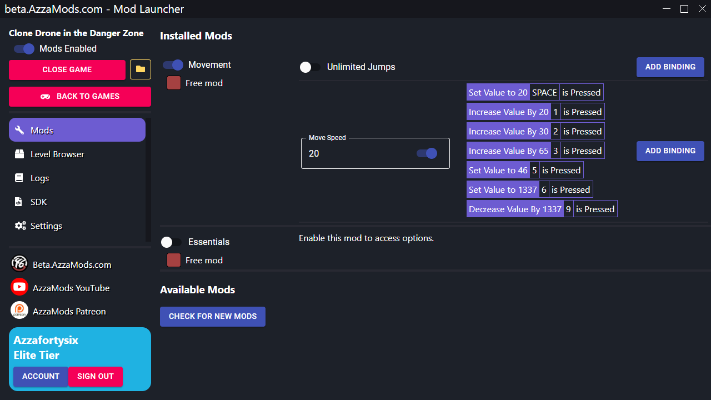Select the Increase Value By 65 binding

click(535, 151)
